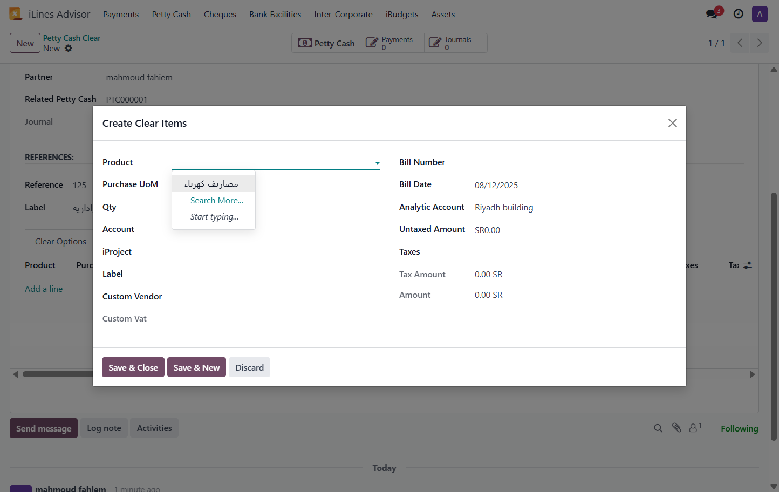Click the Bill Date value 08/12/2025
The height and width of the screenshot is (492, 779).
496,185
